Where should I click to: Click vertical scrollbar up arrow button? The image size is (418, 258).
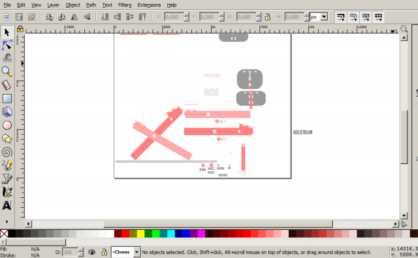(x=404, y=38)
